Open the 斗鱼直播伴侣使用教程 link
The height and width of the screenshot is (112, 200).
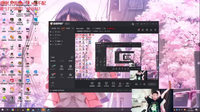[58, 90]
